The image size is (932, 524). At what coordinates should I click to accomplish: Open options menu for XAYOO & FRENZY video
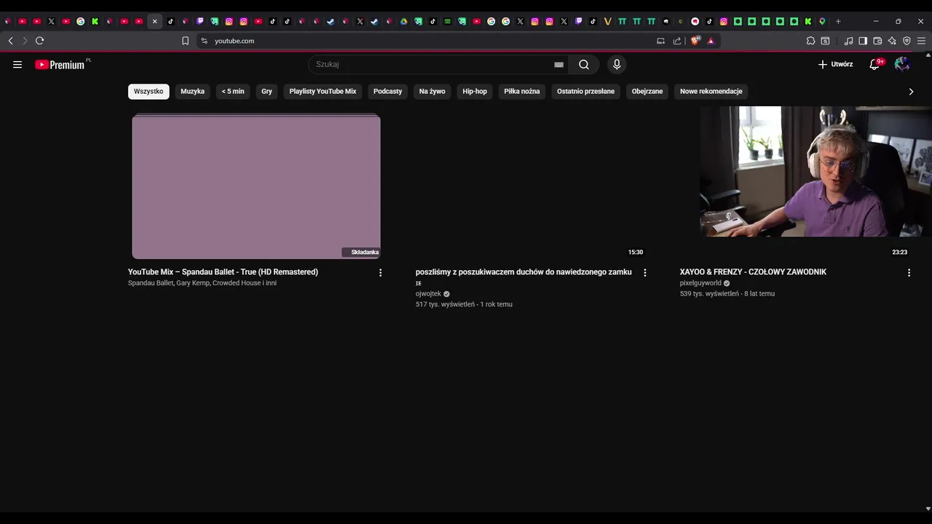coord(909,273)
